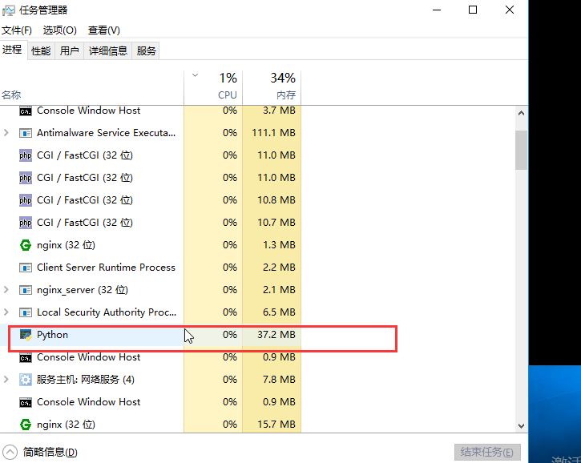The width and height of the screenshot is (581, 463).
Task: Expand the nginx_server (32 位) process group
Action: coord(6,290)
